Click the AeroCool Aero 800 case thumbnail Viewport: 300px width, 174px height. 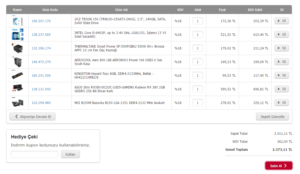(17, 62)
